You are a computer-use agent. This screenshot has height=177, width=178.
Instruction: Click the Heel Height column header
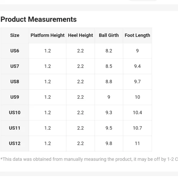[80, 35]
